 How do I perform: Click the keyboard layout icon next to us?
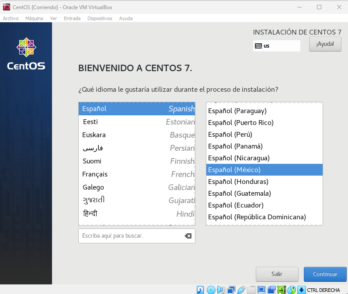click(x=258, y=46)
